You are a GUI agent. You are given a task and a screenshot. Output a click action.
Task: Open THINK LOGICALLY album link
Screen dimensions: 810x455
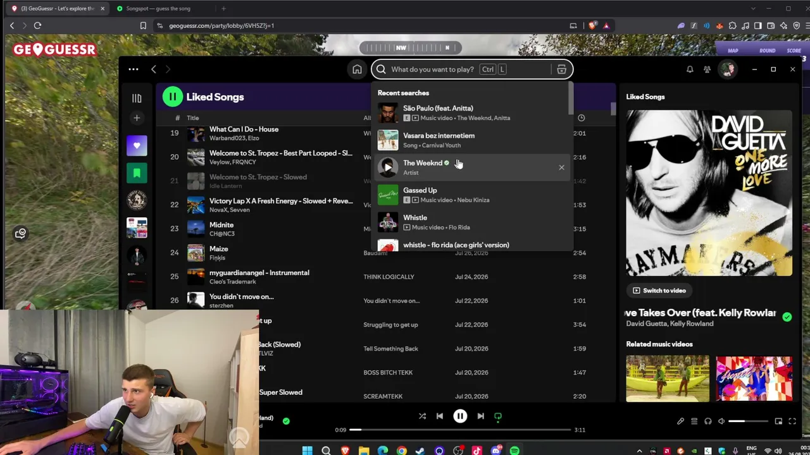[x=389, y=277]
